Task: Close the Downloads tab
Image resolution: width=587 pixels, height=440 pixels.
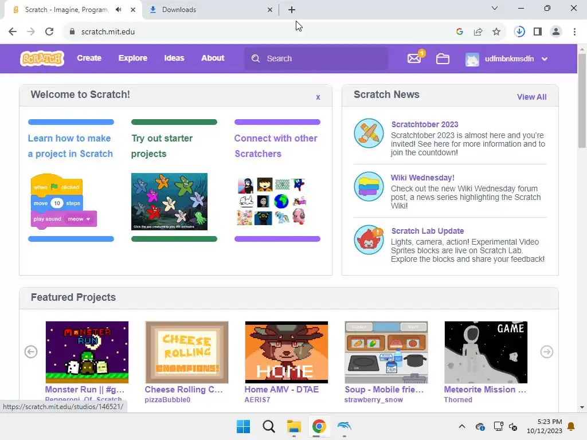Action: tap(270, 10)
